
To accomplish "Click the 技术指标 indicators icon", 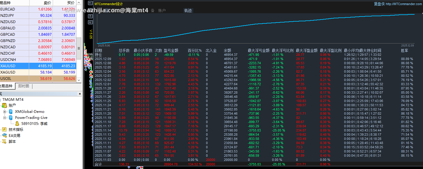I will click(x=5, y=130).
